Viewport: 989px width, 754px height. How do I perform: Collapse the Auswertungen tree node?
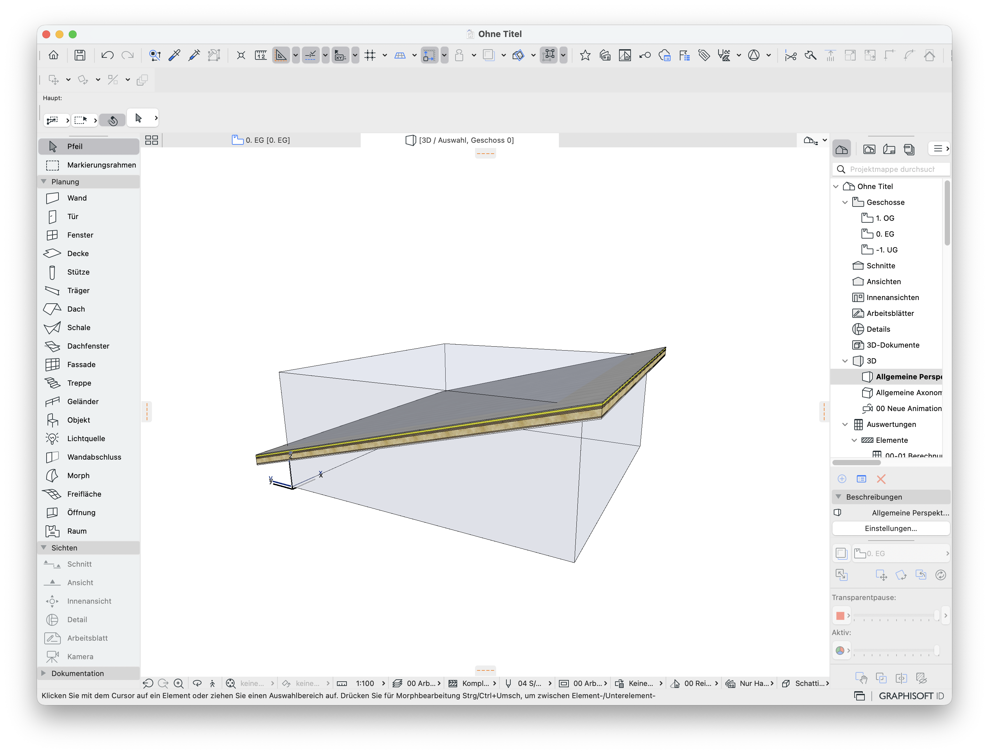click(845, 425)
